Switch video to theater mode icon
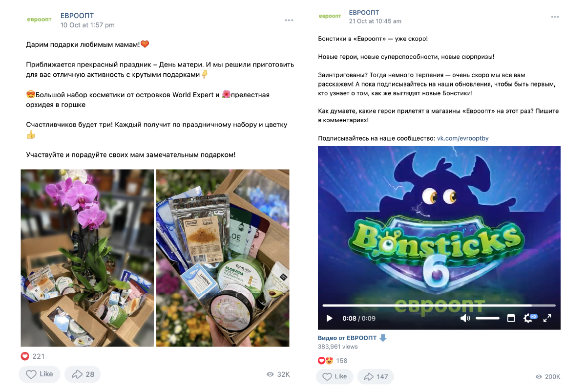The height and width of the screenshot is (391, 586). 511,318
